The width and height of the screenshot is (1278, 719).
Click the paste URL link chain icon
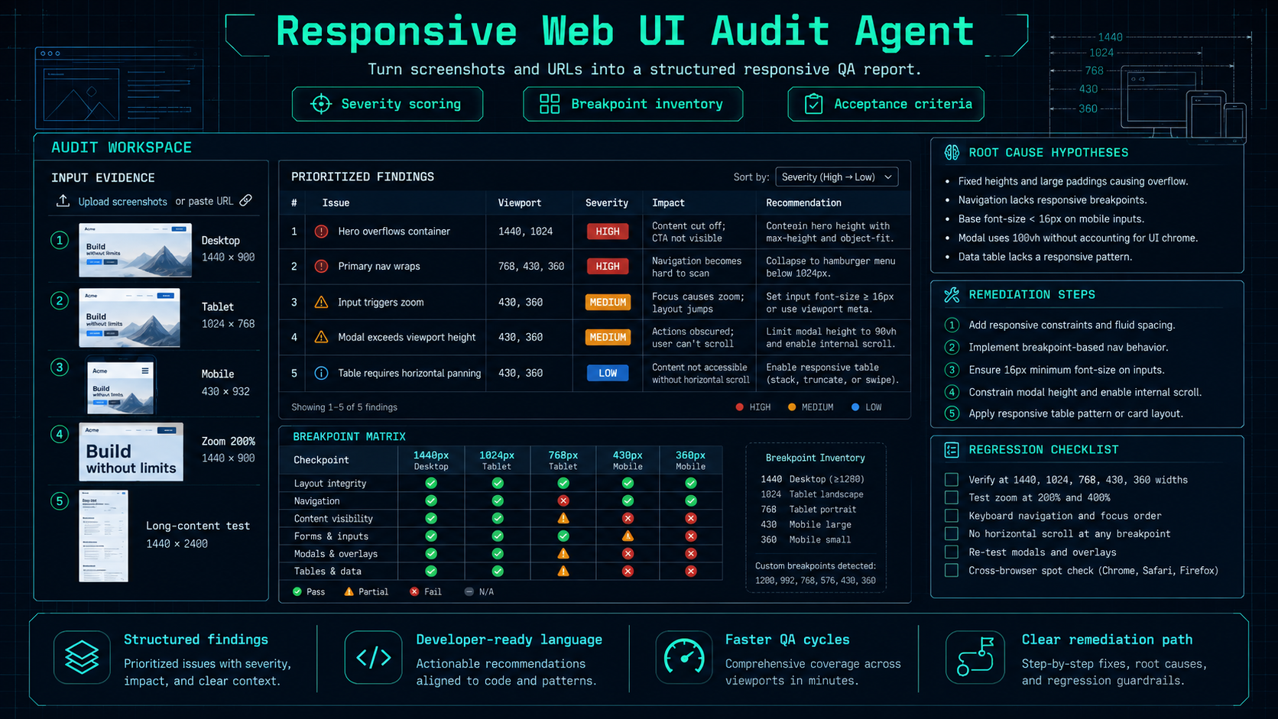[x=245, y=200]
